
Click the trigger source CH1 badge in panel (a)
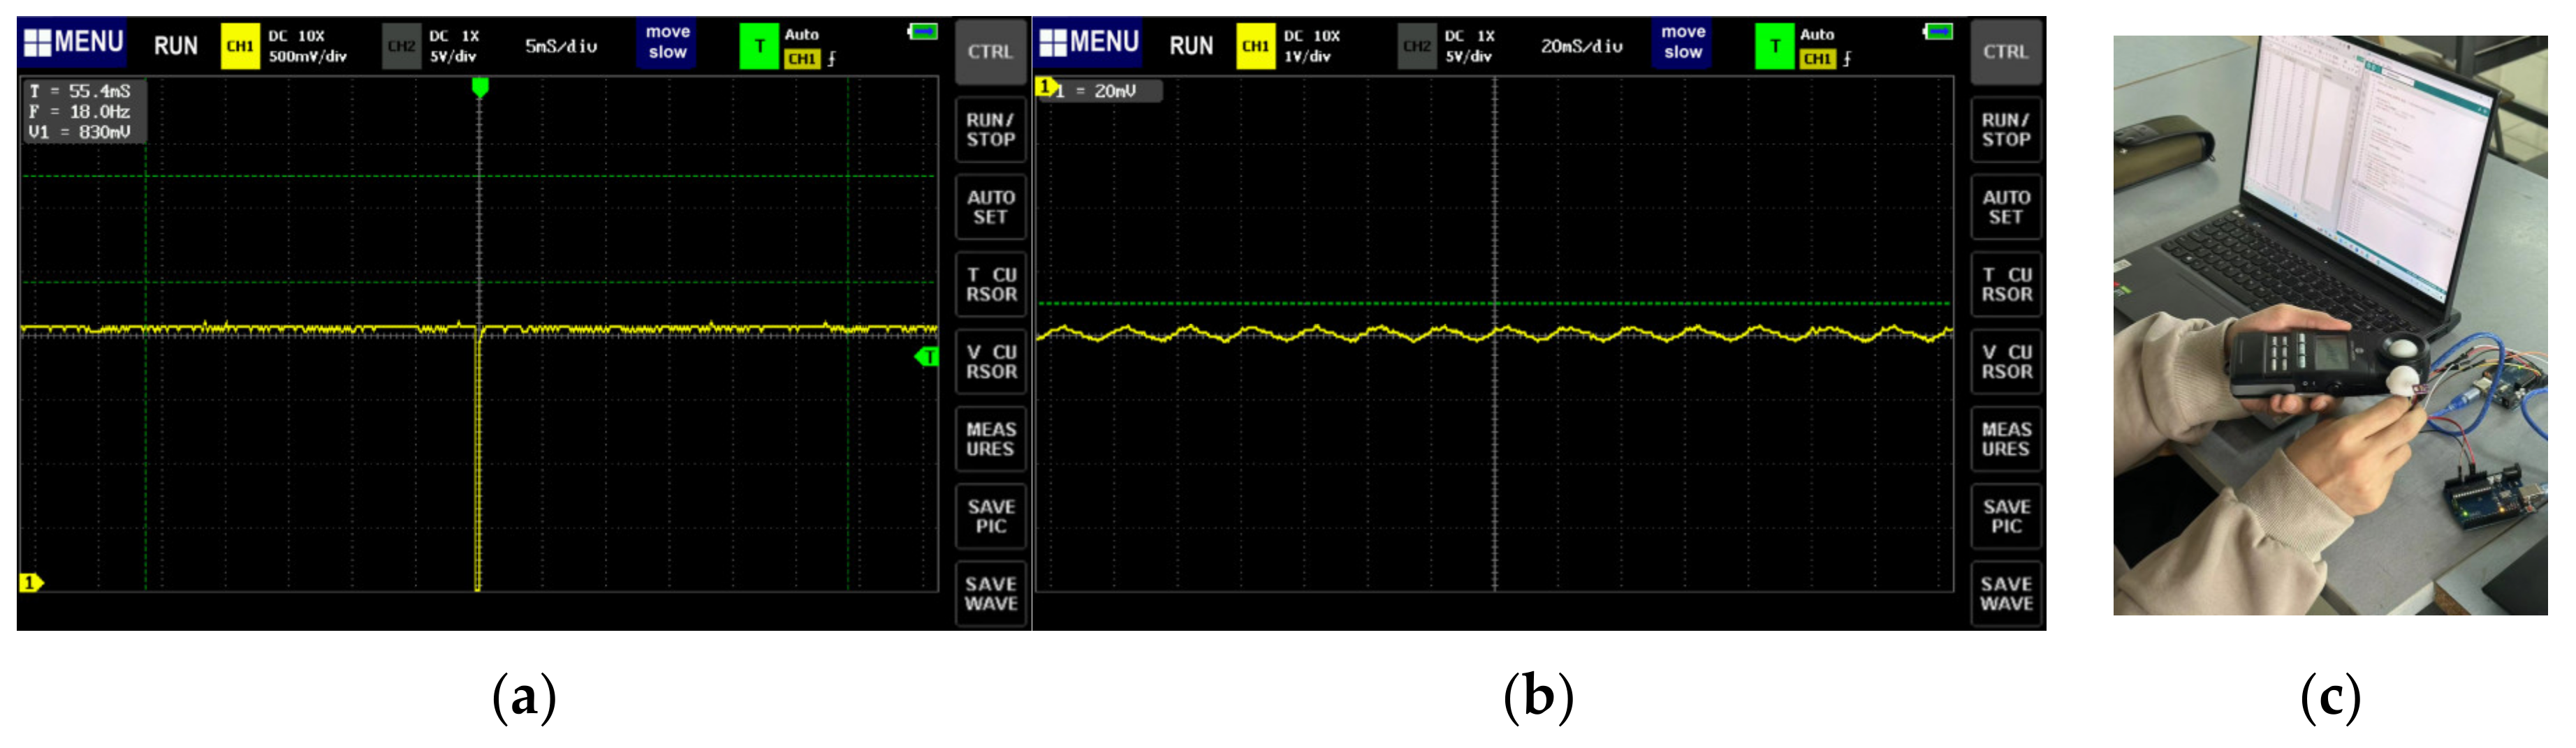click(802, 59)
